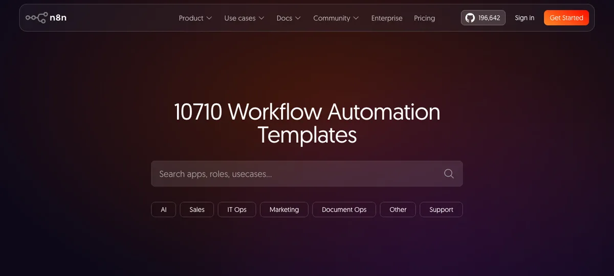Expand the Product menu
This screenshot has height=276, width=614.
click(195, 18)
